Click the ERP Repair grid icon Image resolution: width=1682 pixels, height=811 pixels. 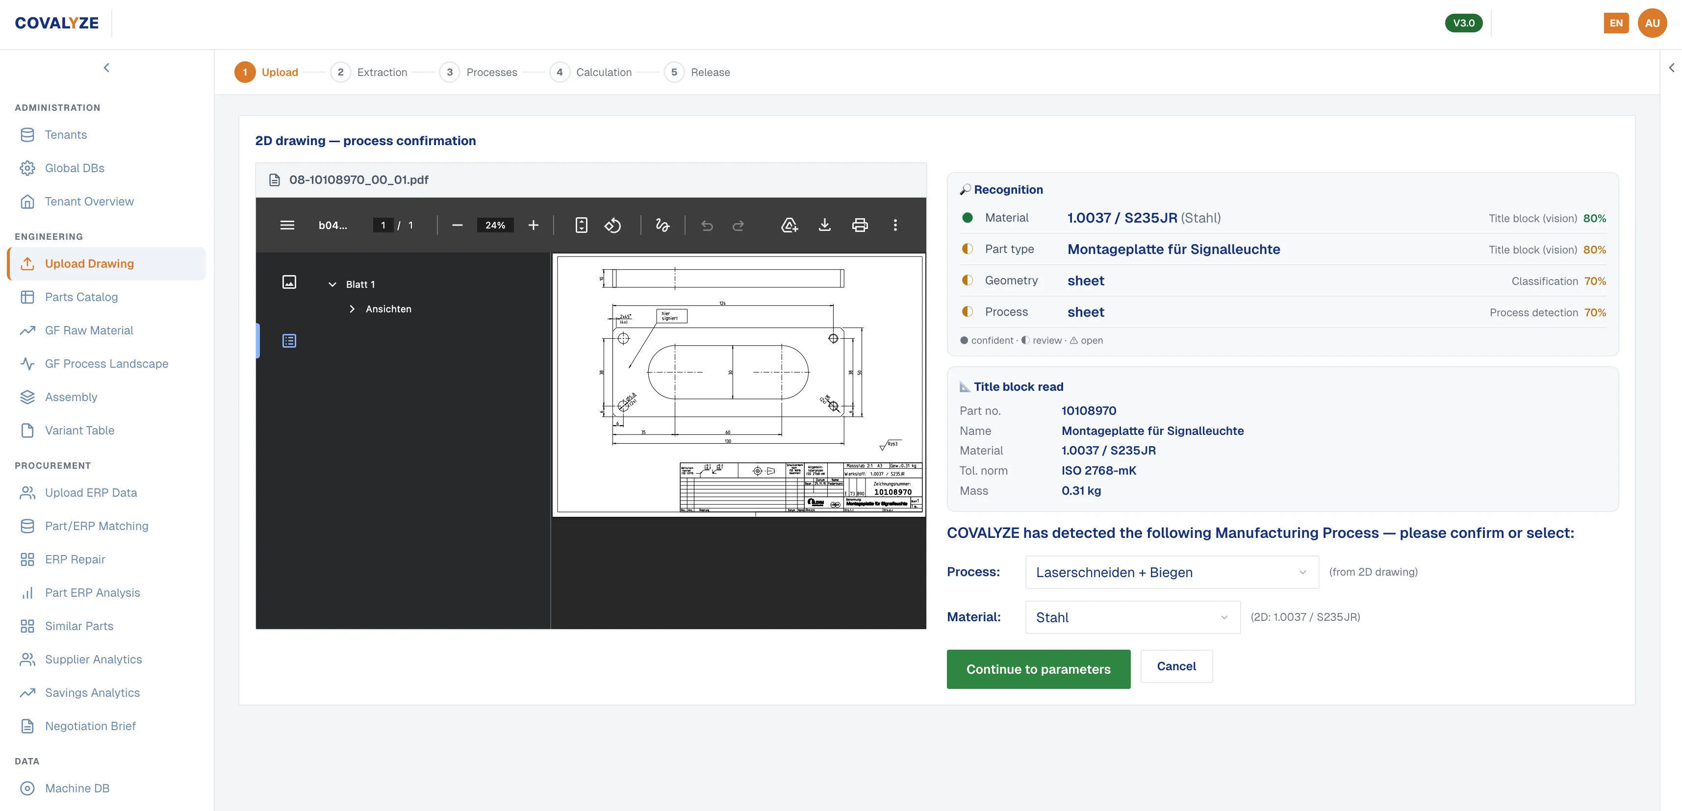coord(27,559)
